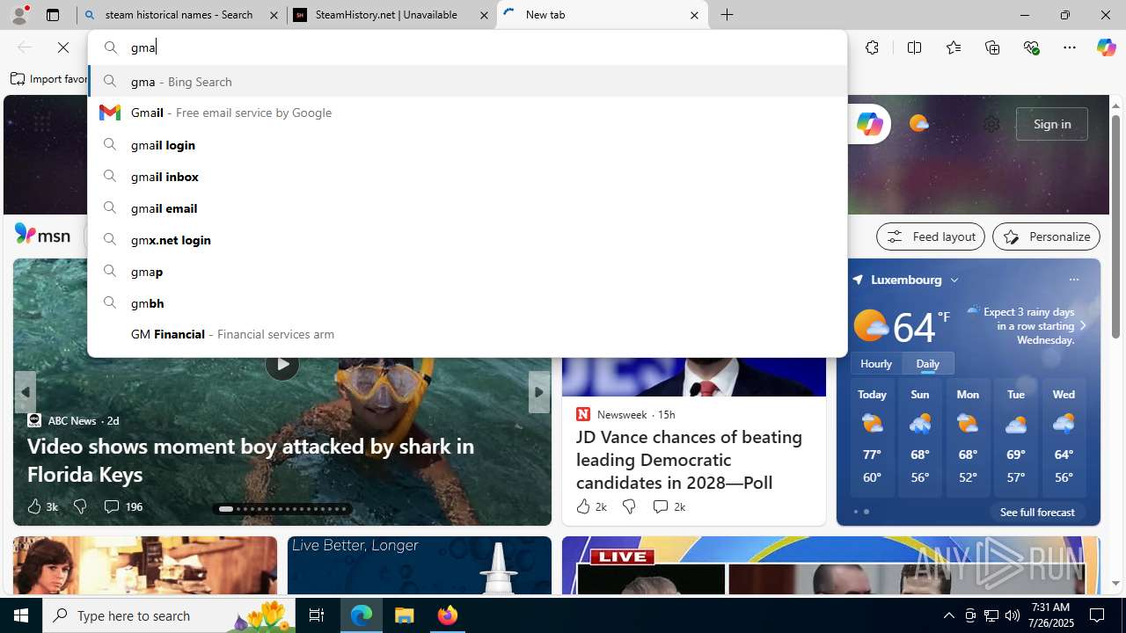Click the Copilot icon on the new tab page

pos(869,124)
